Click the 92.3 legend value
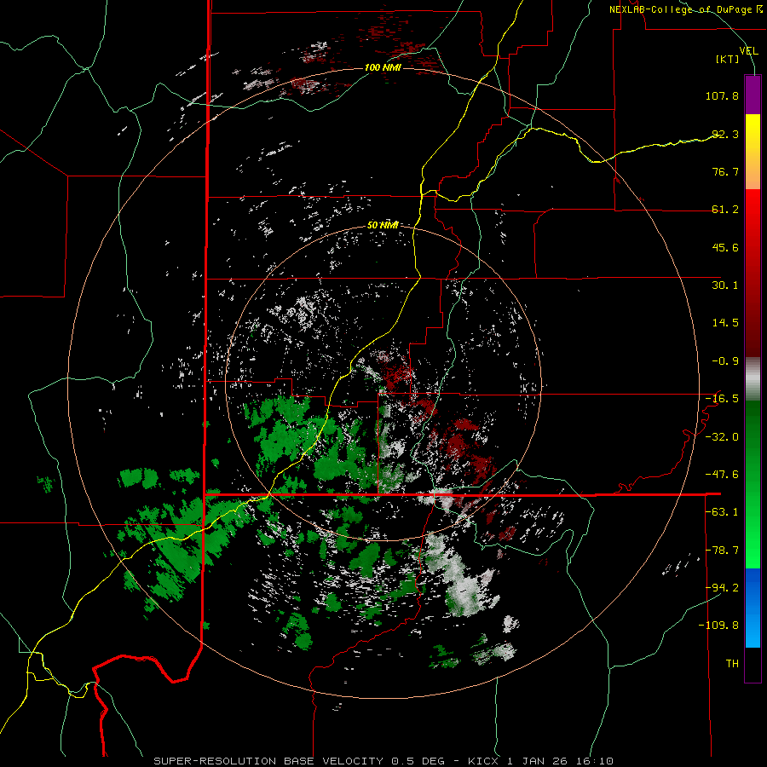Screen dimensions: 767x767 (725, 134)
